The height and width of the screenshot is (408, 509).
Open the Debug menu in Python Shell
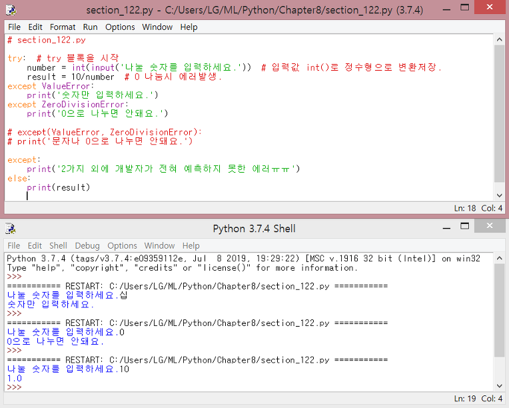[x=87, y=245]
